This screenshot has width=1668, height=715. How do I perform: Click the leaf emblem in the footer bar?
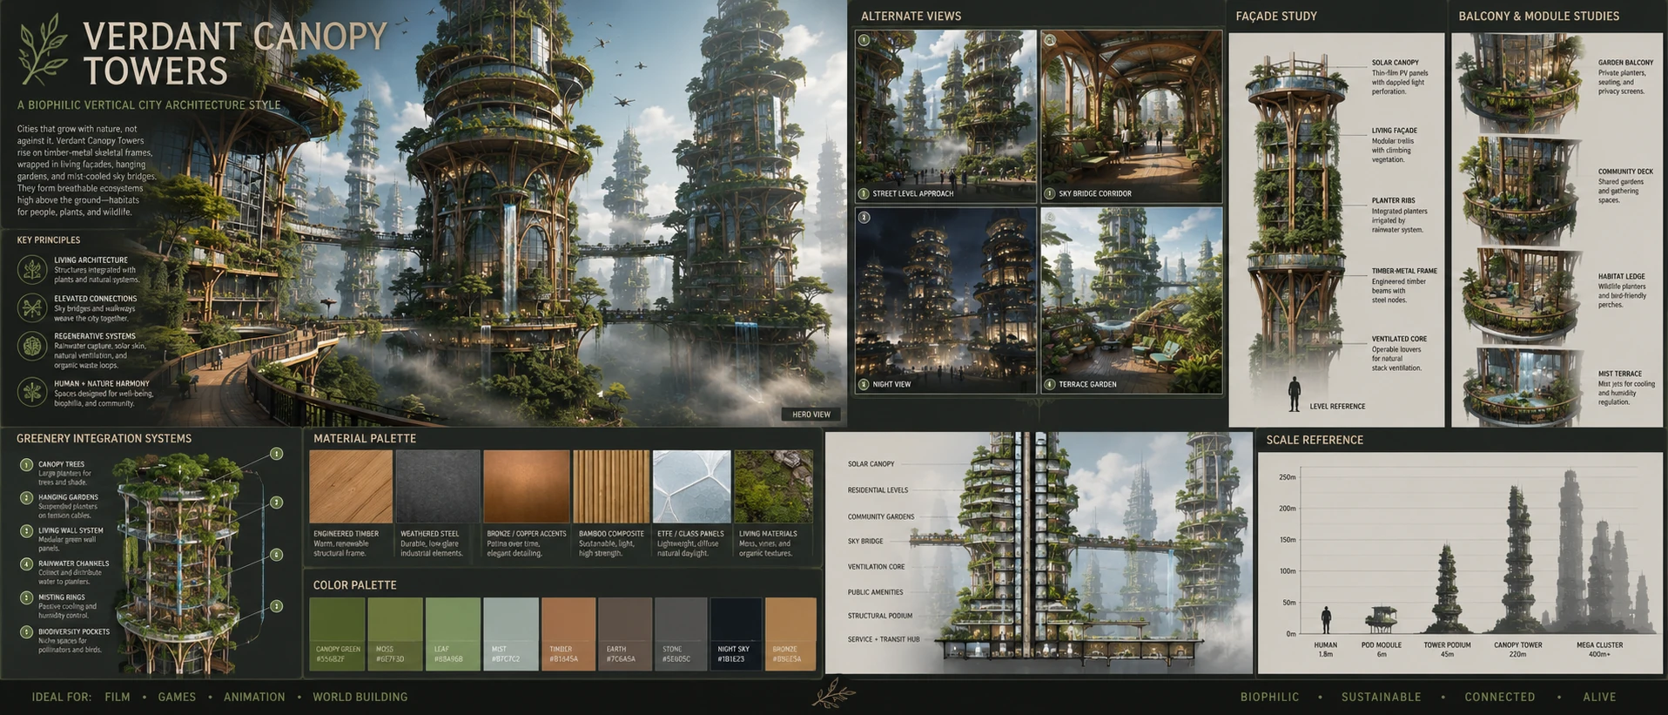(833, 695)
